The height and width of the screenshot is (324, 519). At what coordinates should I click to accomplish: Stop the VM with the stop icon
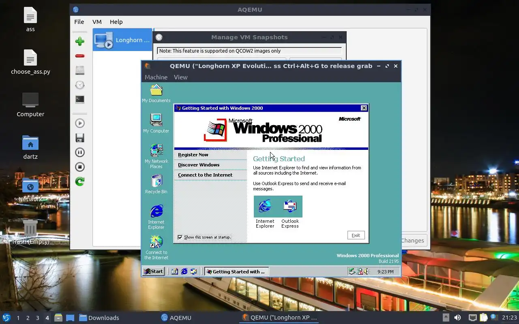(x=80, y=167)
